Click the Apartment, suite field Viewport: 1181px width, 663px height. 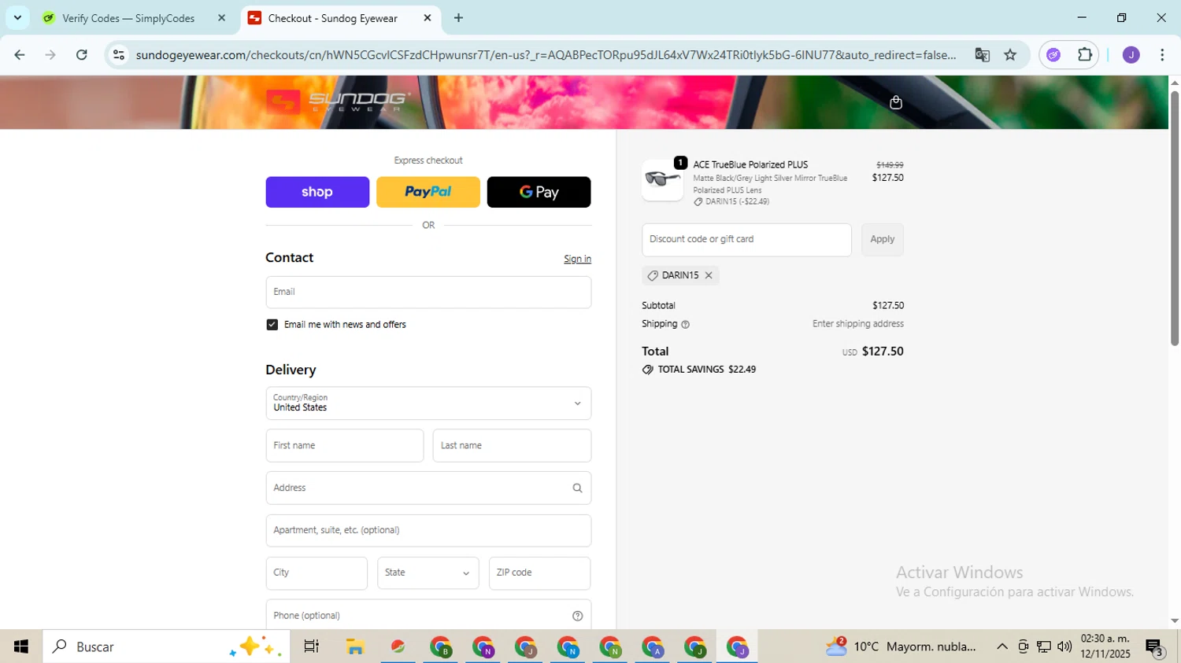coord(428,531)
